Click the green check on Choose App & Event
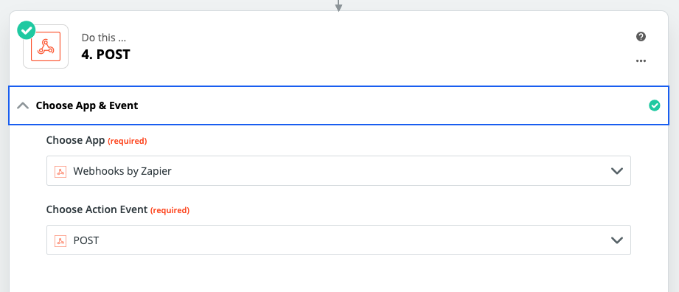 pos(655,105)
